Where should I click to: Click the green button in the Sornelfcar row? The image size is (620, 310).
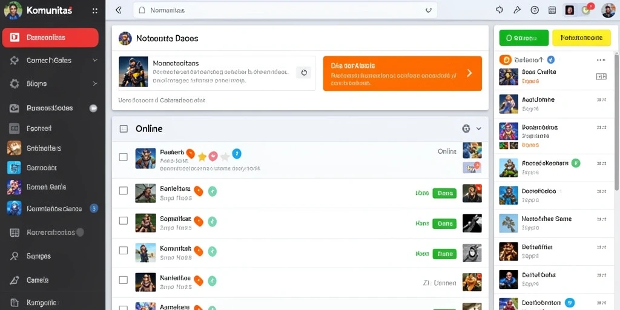coord(444,223)
